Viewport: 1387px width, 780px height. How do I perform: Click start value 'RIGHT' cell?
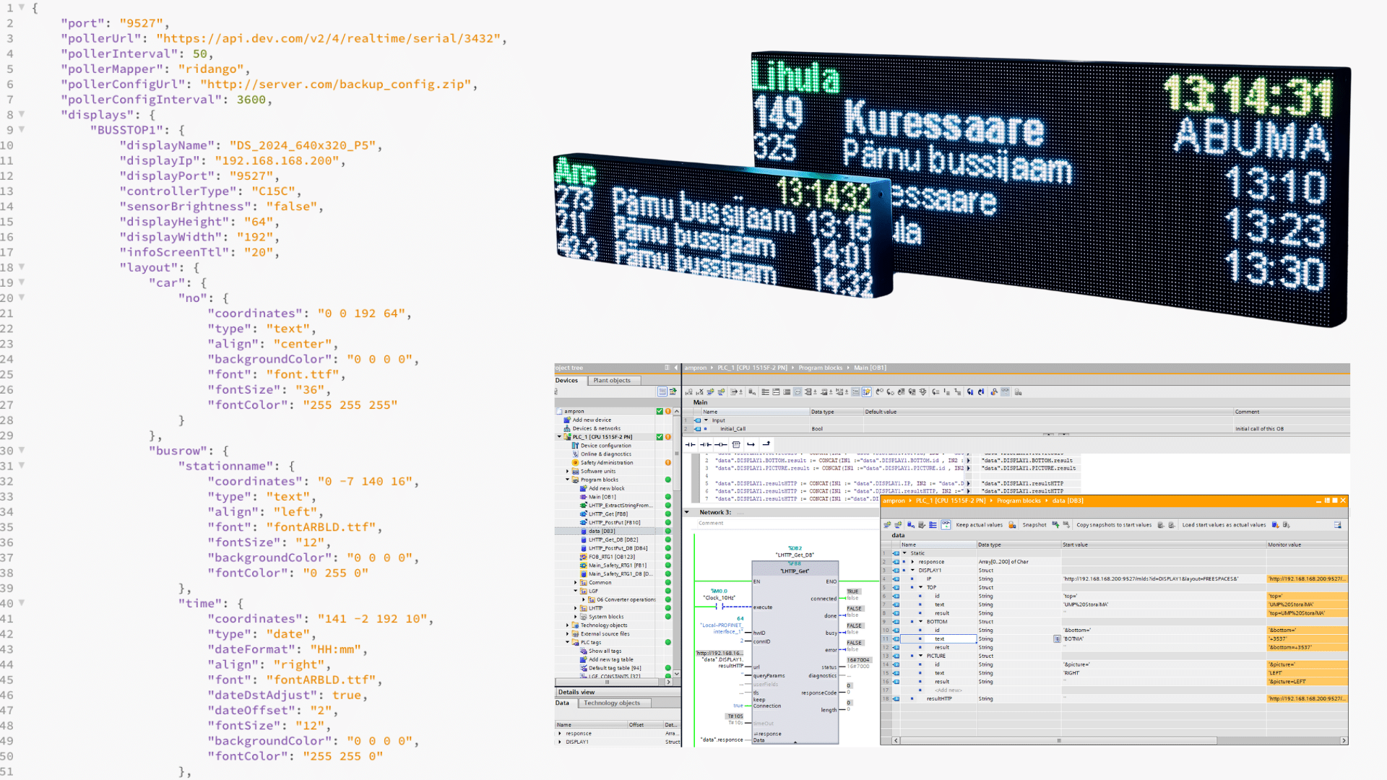pyautogui.click(x=1163, y=673)
